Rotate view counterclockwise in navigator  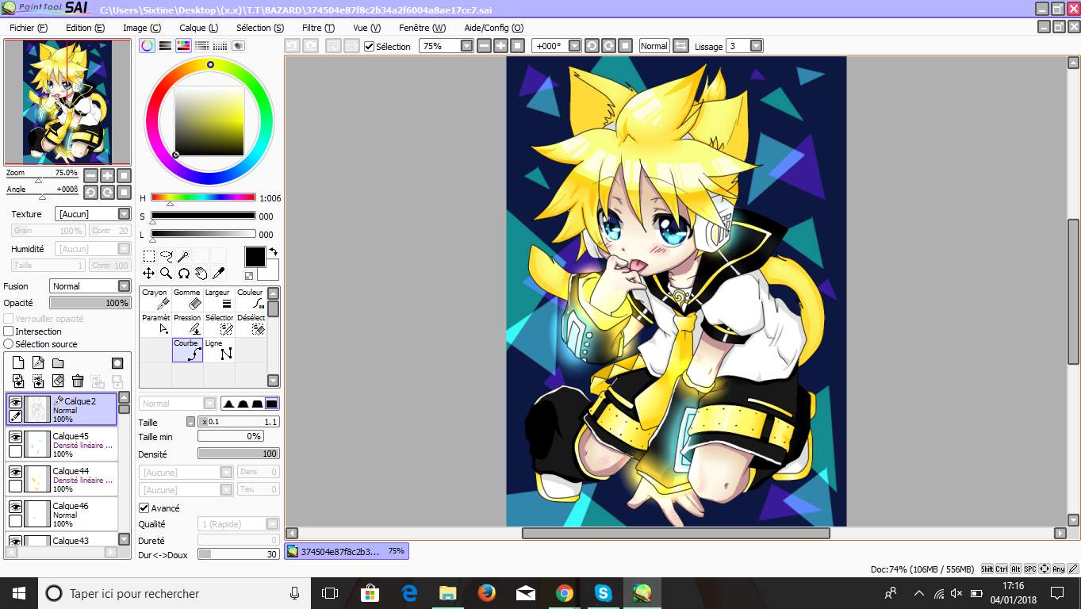(90, 192)
